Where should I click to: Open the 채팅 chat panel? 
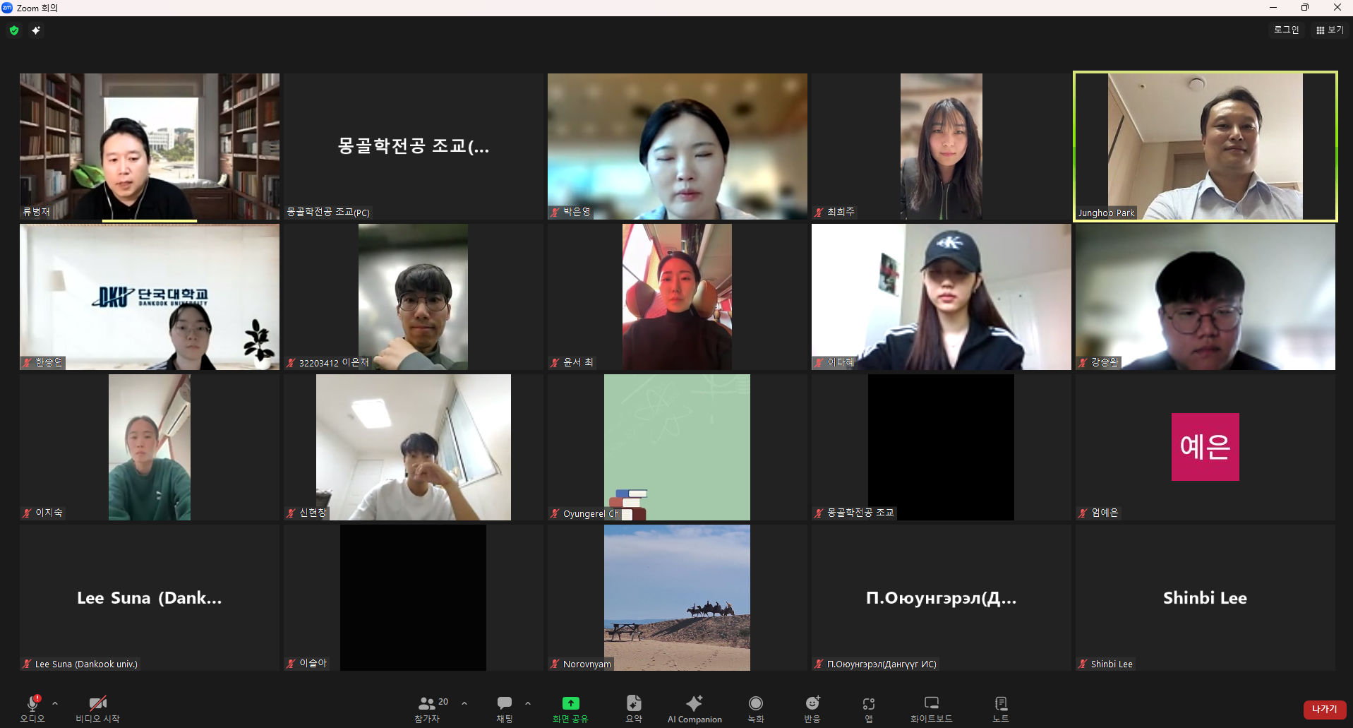click(504, 708)
